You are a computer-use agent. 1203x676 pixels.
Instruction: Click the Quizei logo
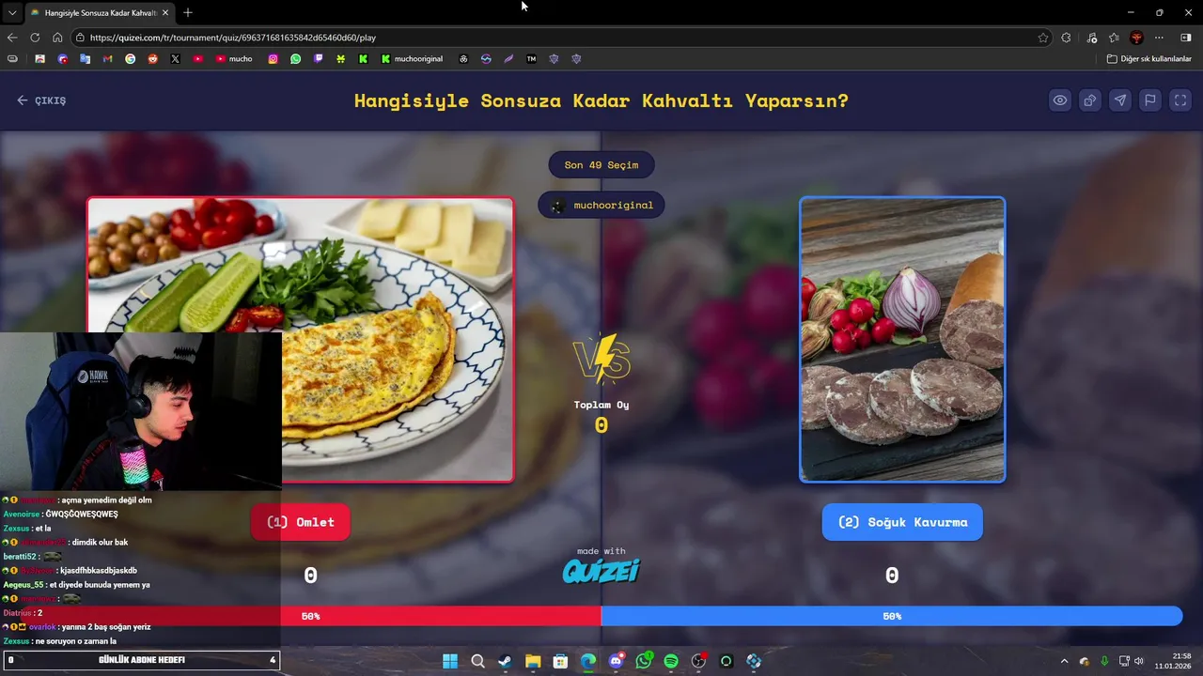coord(601,571)
